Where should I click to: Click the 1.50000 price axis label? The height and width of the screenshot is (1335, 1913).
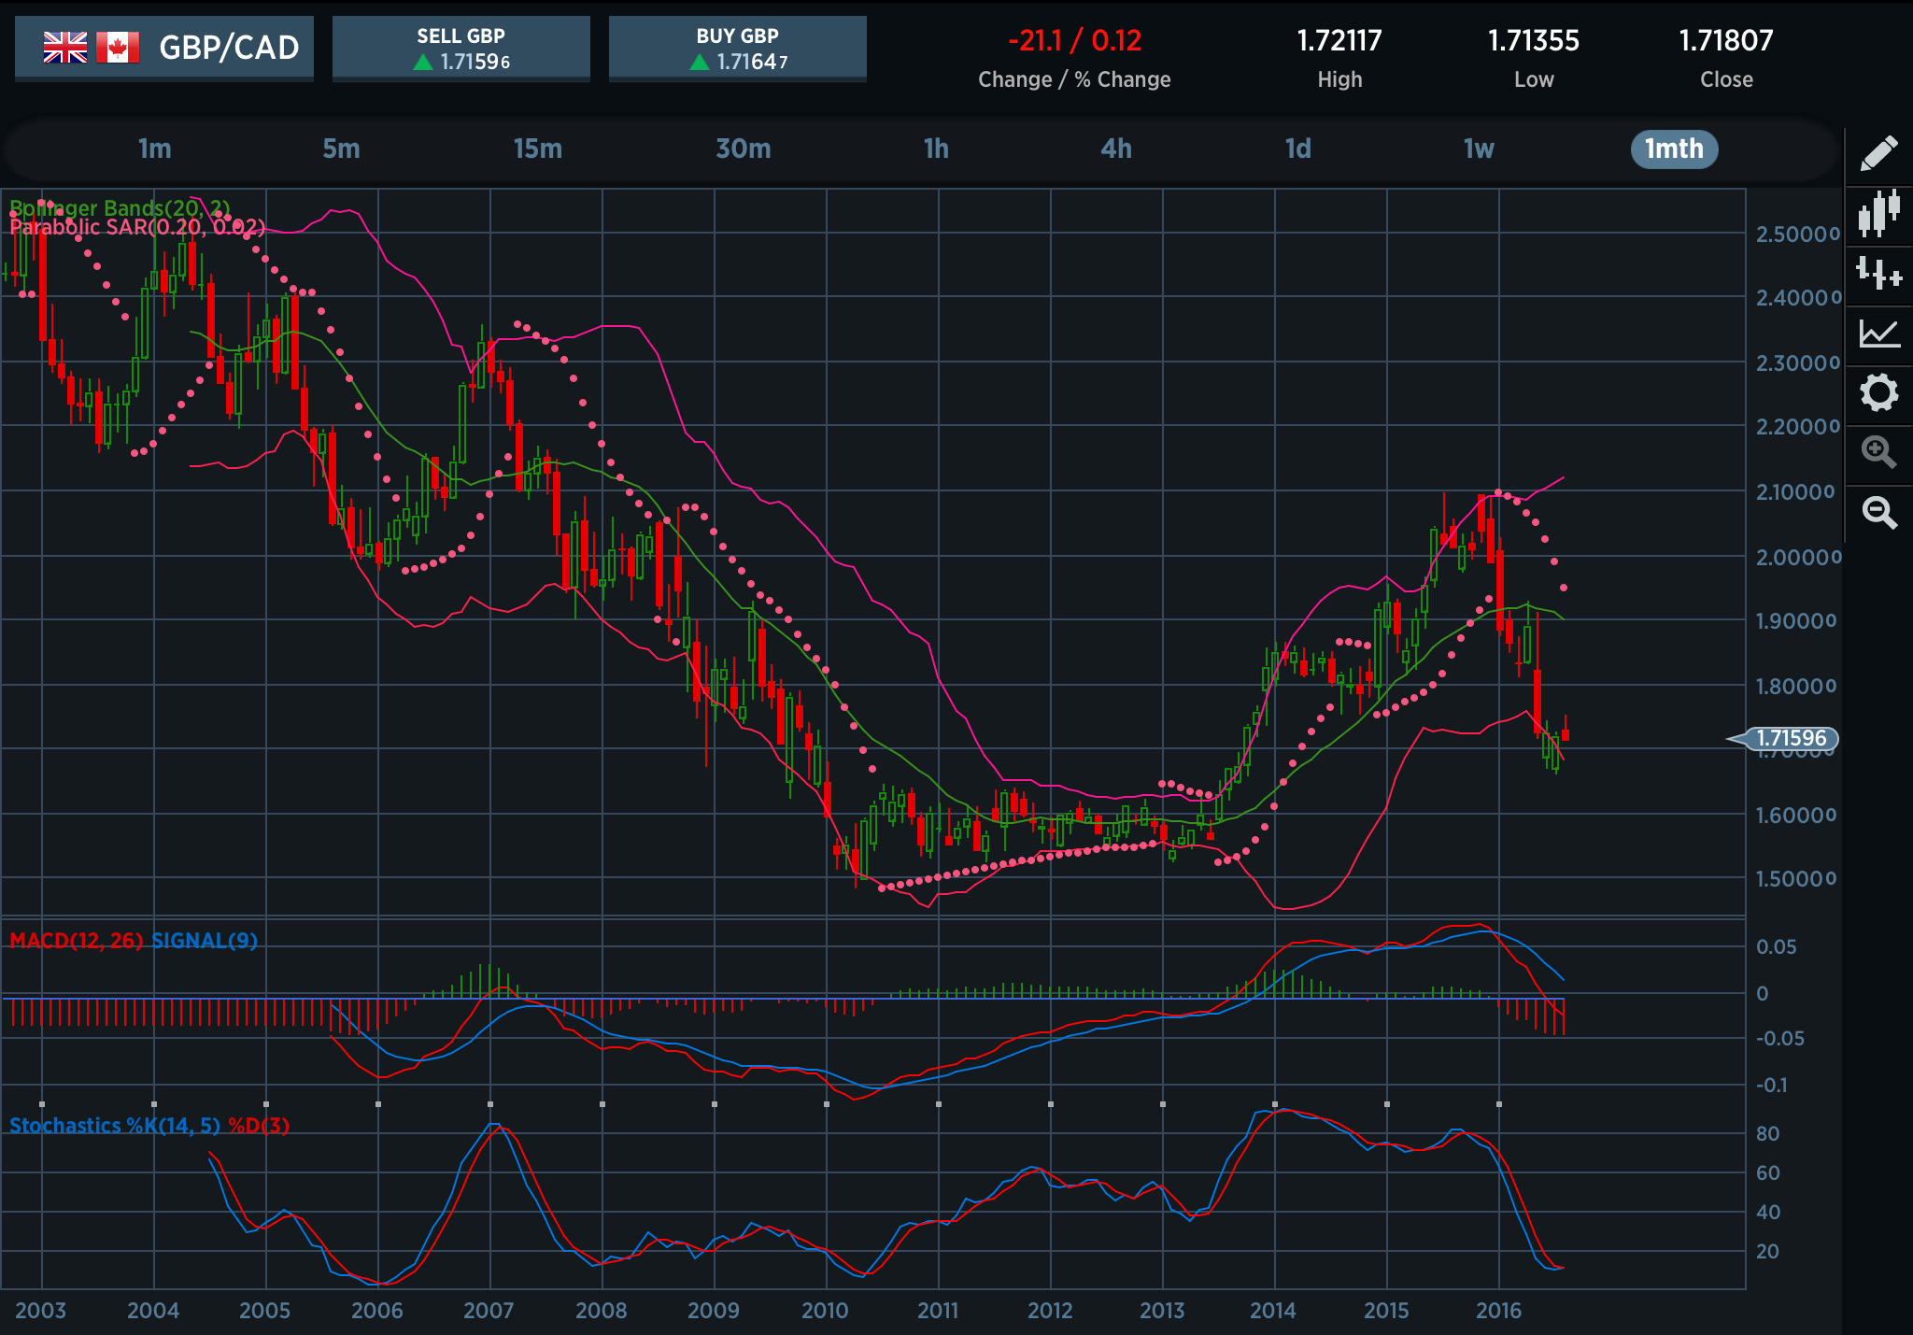pos(1796,879)
